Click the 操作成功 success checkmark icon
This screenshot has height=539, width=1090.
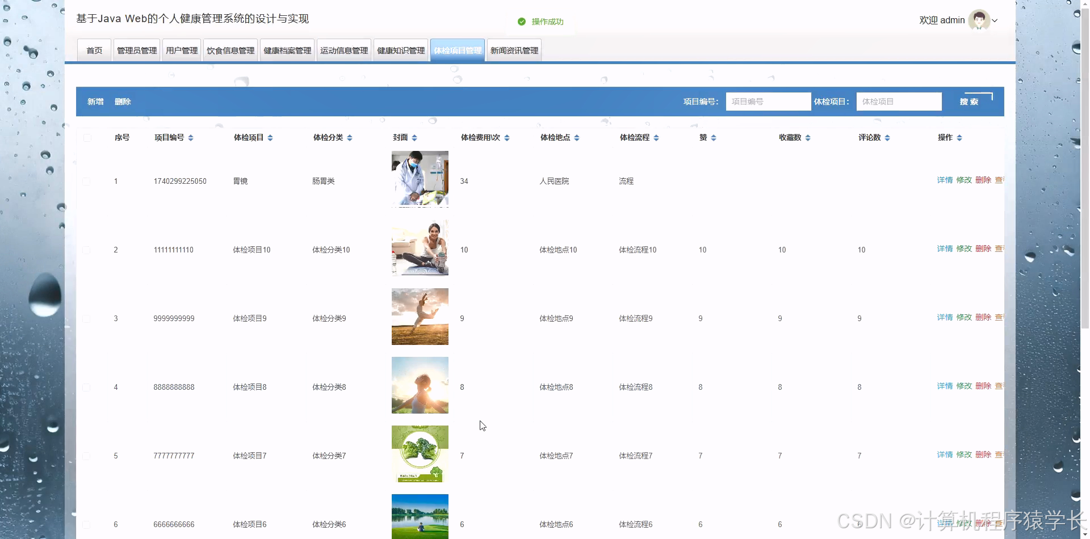pos(522,21)
